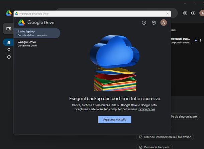This screenshot has height=149, width=204.
Task: Select the Il mio laptop tab
Action: click(x=37, y=33)
